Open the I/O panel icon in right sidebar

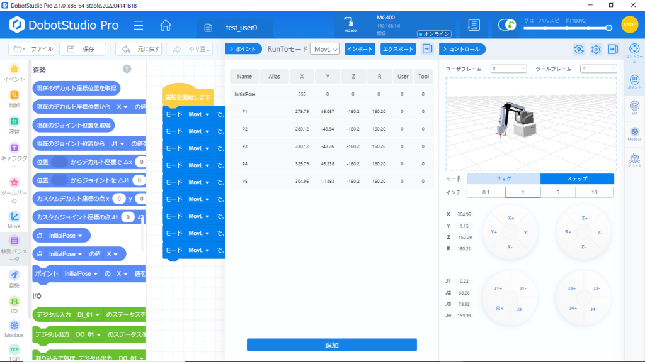(x=634, y=108)
